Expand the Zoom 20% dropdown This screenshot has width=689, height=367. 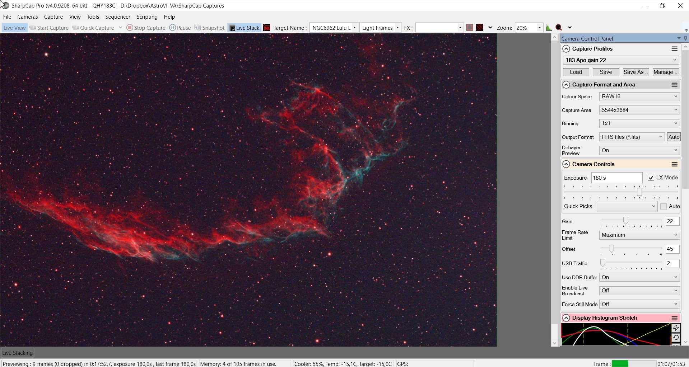pyautogui.click(x=539, y=28)
